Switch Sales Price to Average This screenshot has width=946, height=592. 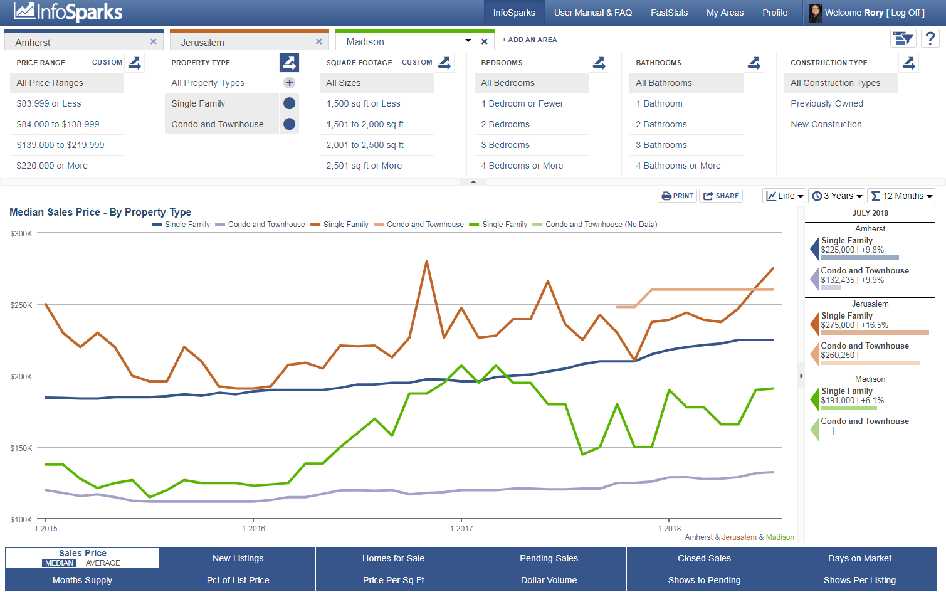(103, 563)
